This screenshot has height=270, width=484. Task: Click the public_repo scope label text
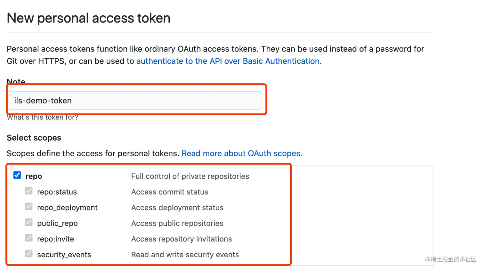57,224
